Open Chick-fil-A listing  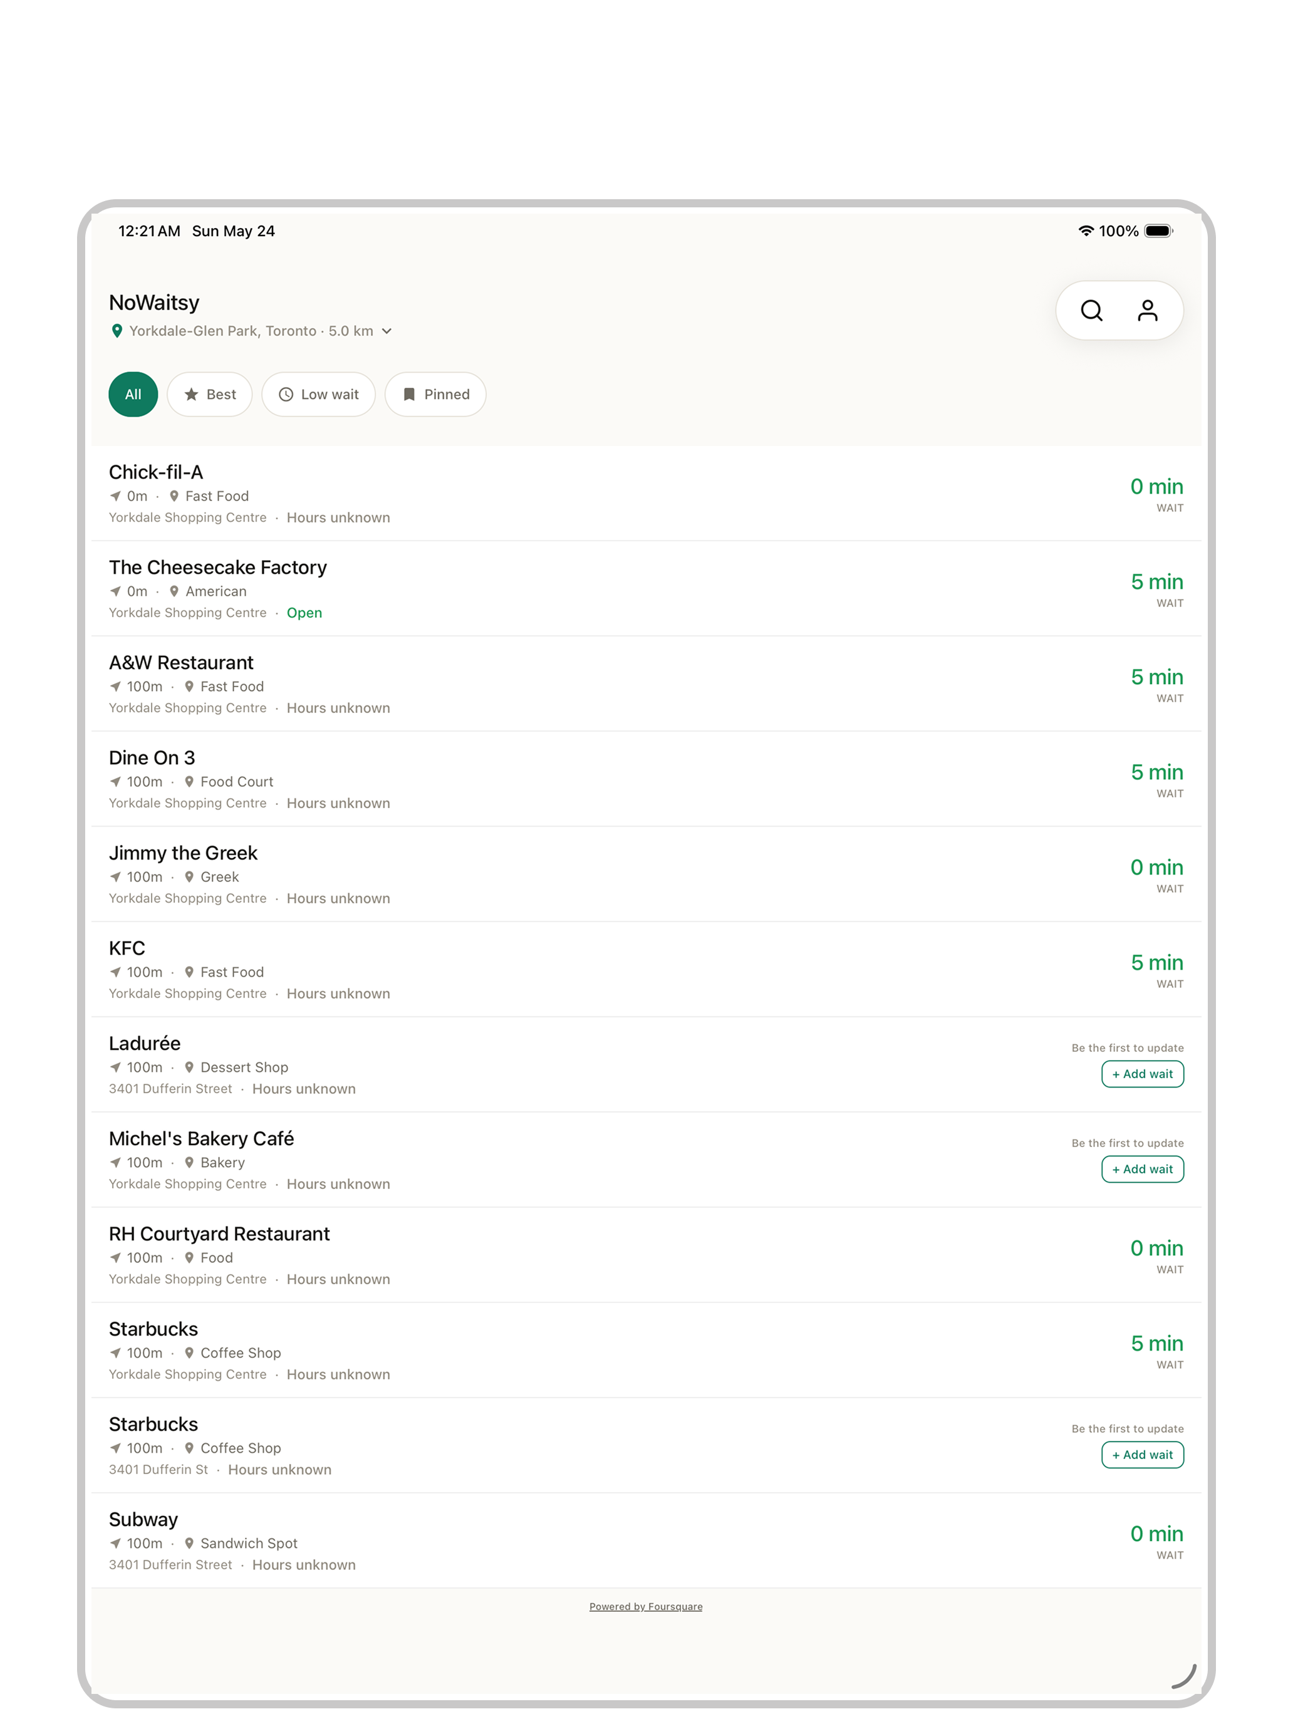pos(646,494)
